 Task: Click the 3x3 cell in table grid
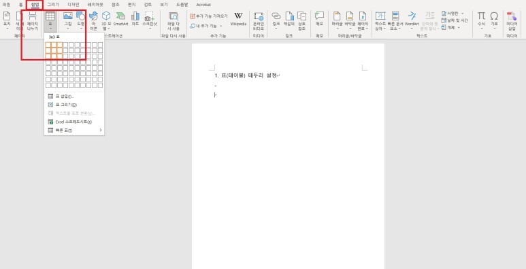click(60, 56)
